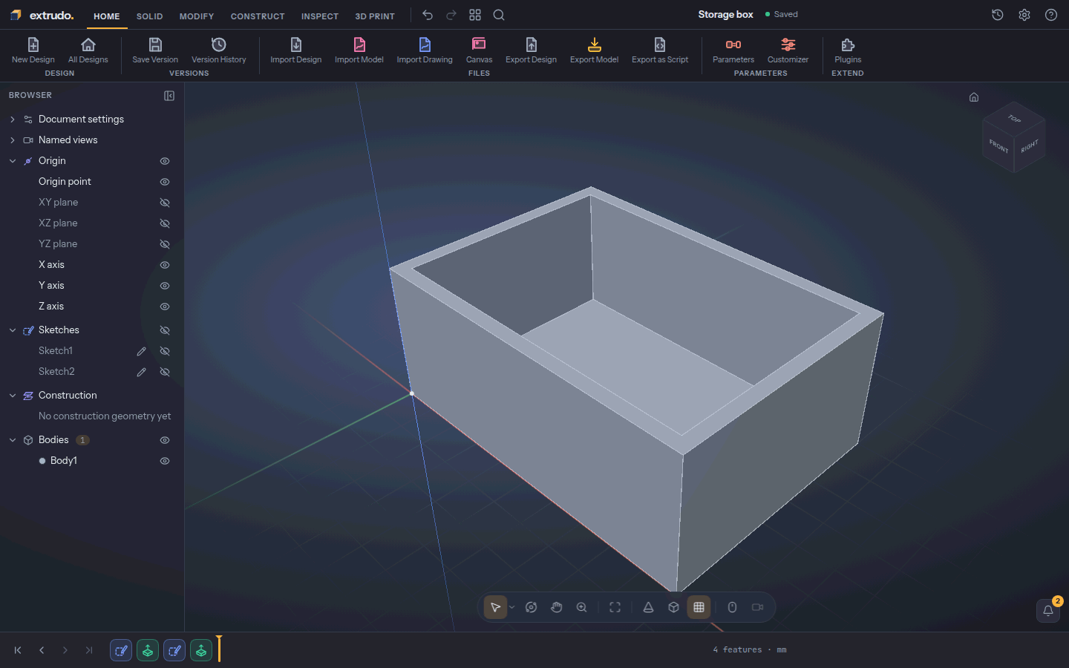
Task: Click Import Model icon
Action: point(359,45)
